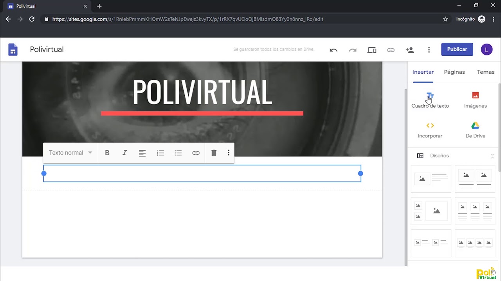The width and height of the screenshot is (501, 281).
Task: Open device preview icon
Action: pyautogui.click(x=372, y=50)
